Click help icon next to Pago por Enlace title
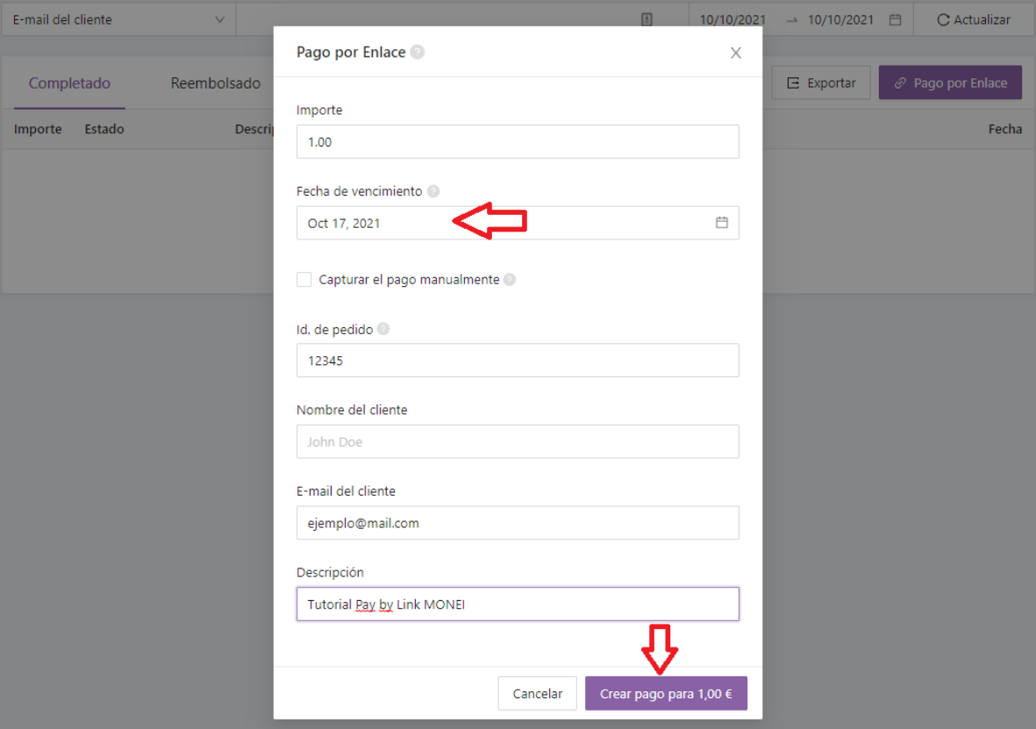Viewport: 1036px width, 729px height. pyautogui.click(x=417, y=53)
